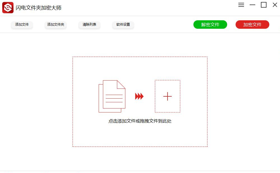Click the red triple arrow icon
The image size is (280, 173).
139,96
